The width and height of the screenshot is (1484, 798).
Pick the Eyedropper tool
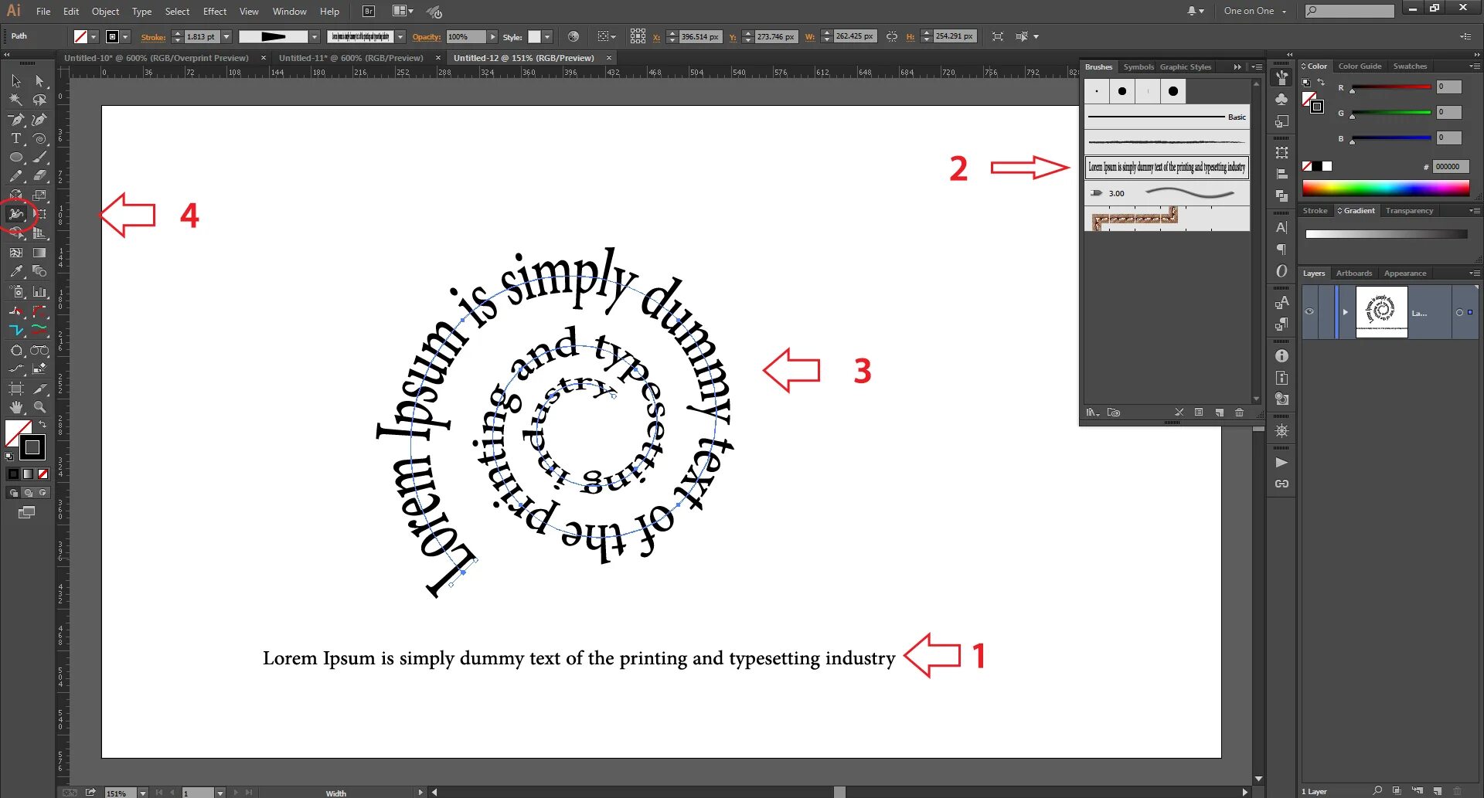(x=15, y=271)
